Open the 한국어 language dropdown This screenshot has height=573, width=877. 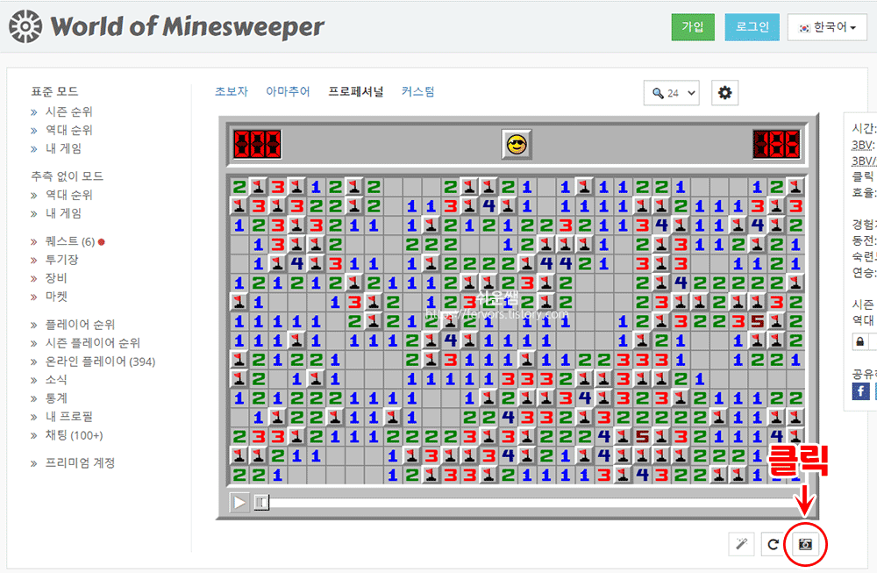pos(827,27)
